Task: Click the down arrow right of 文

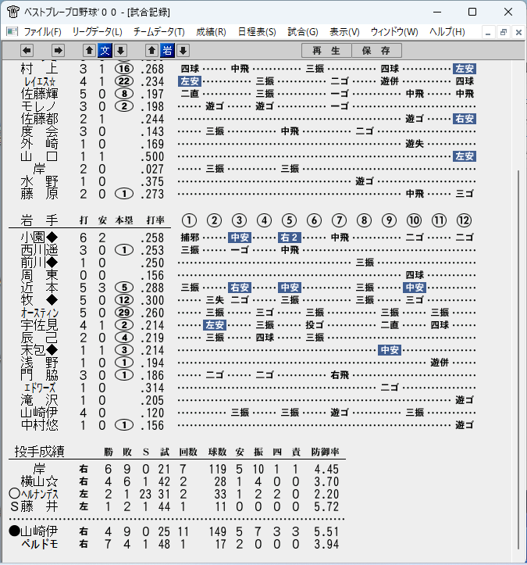Action: (121, 51)
